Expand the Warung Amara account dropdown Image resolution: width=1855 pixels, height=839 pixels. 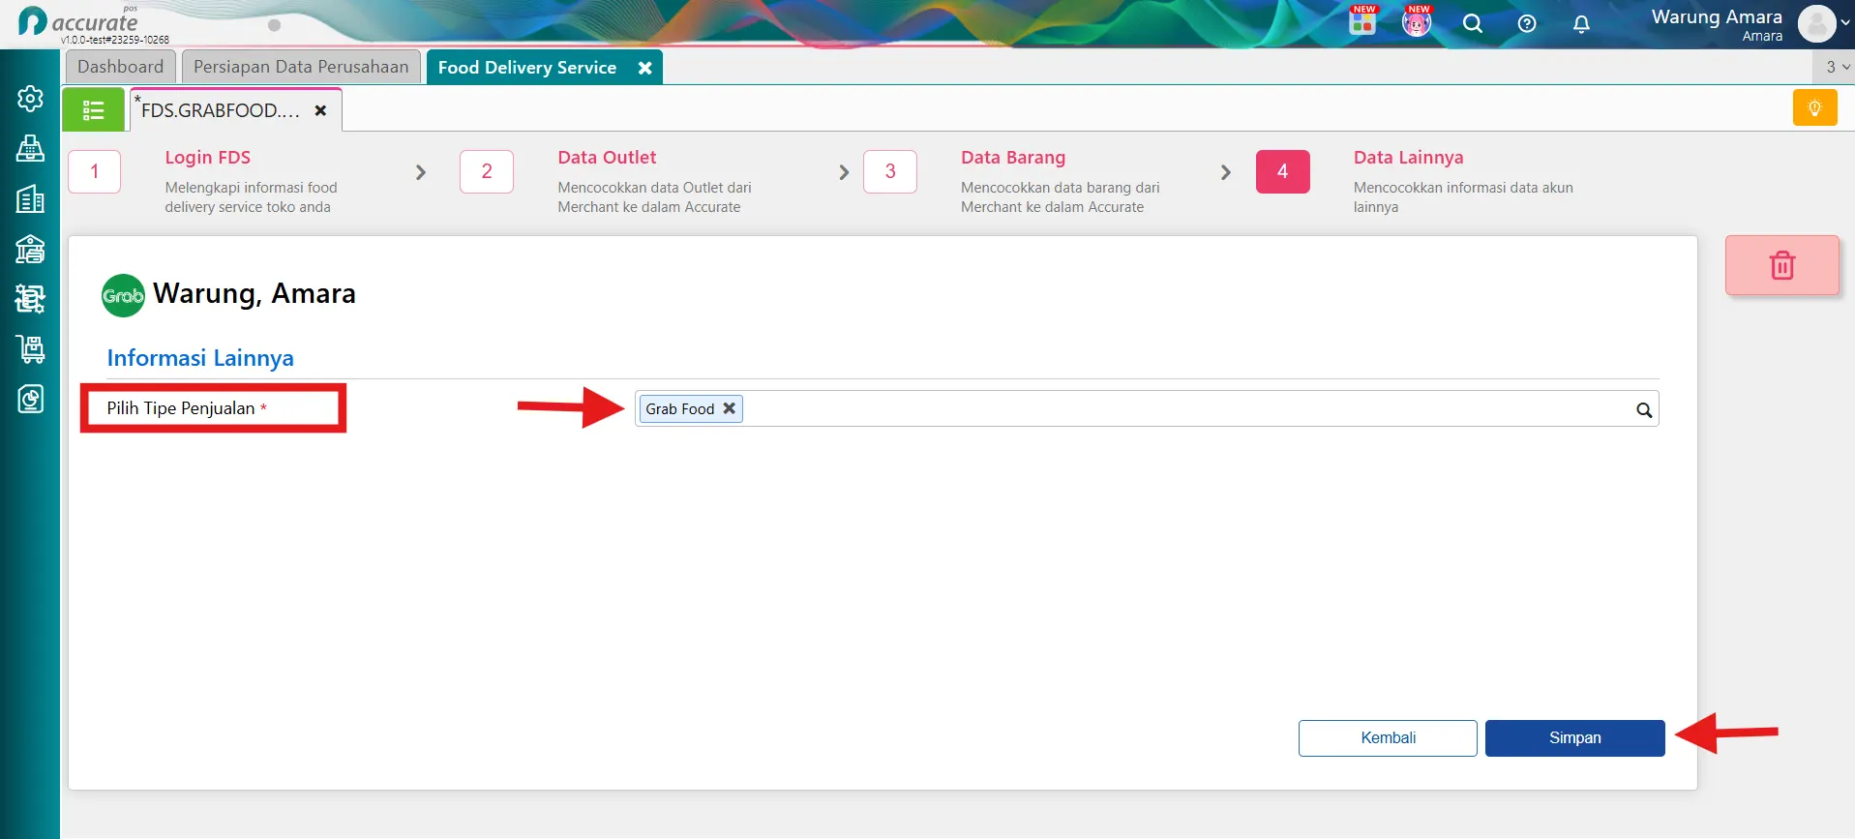1844,24
